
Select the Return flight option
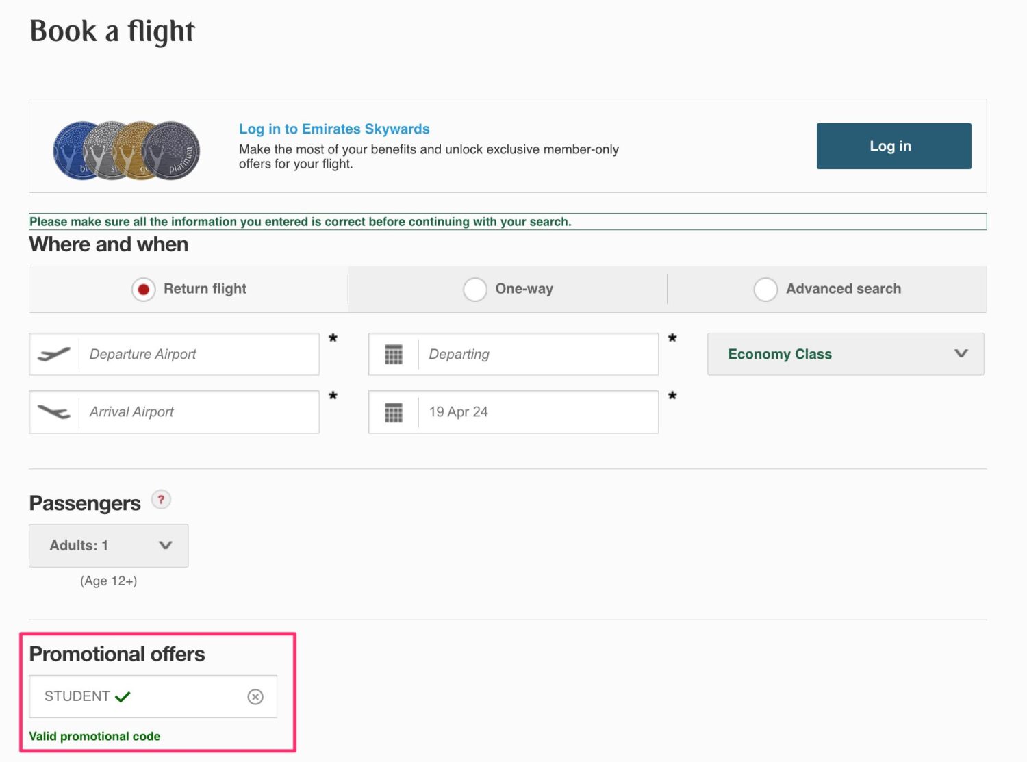coord(143,289)
